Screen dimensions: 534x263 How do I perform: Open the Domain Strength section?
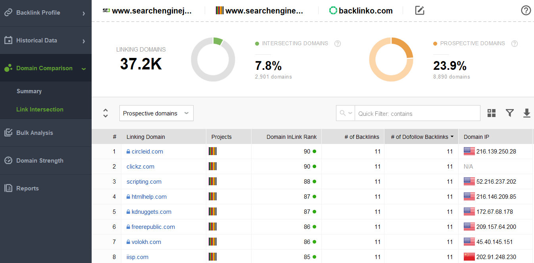coord(46,161)
